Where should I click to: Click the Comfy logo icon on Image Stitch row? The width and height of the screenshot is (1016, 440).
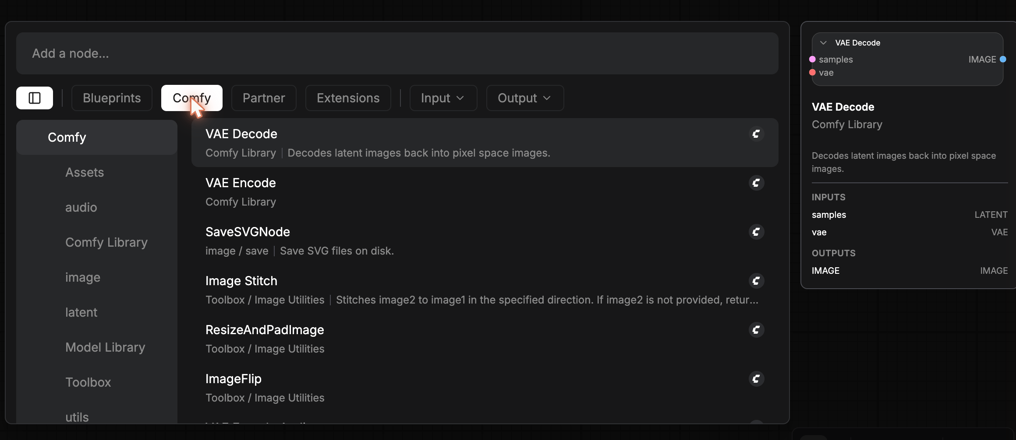click(756, 281)
